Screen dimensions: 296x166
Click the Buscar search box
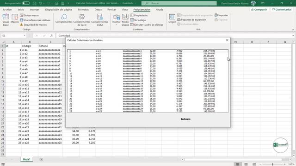(x=179, y=3)
